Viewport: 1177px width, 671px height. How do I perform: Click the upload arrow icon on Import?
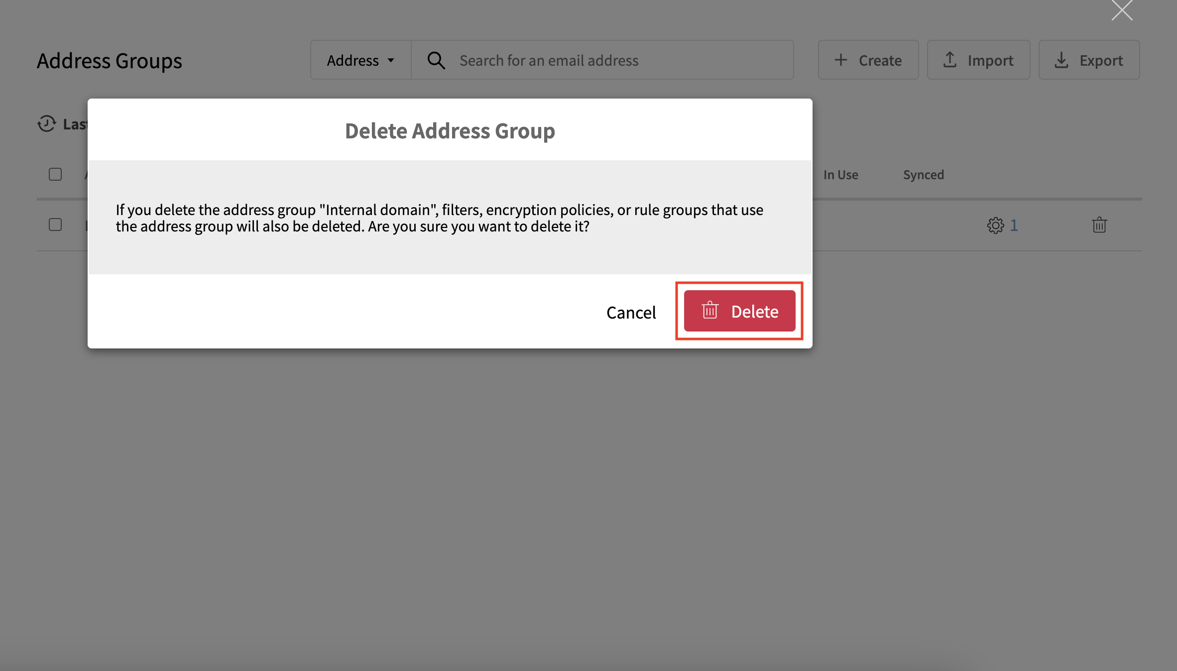949,60
